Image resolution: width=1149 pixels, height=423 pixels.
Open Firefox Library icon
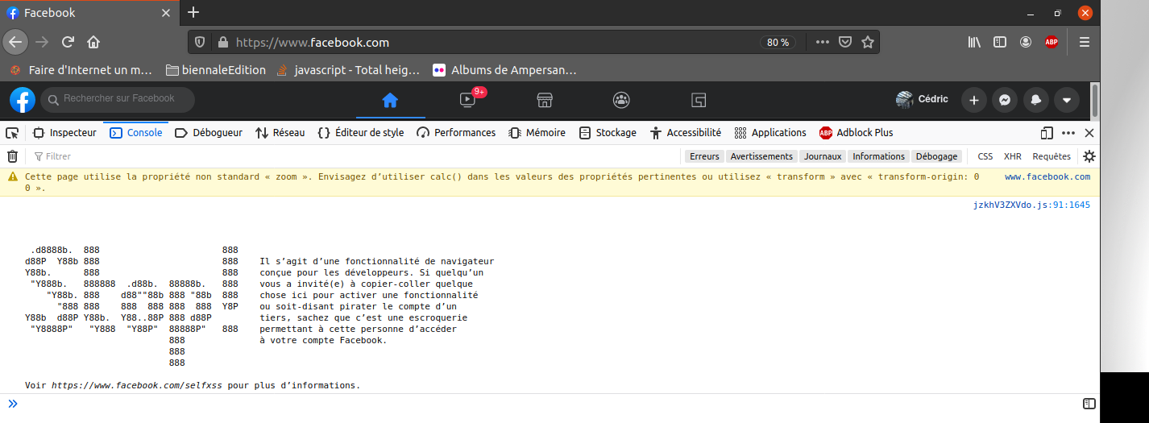pos(974,42)
